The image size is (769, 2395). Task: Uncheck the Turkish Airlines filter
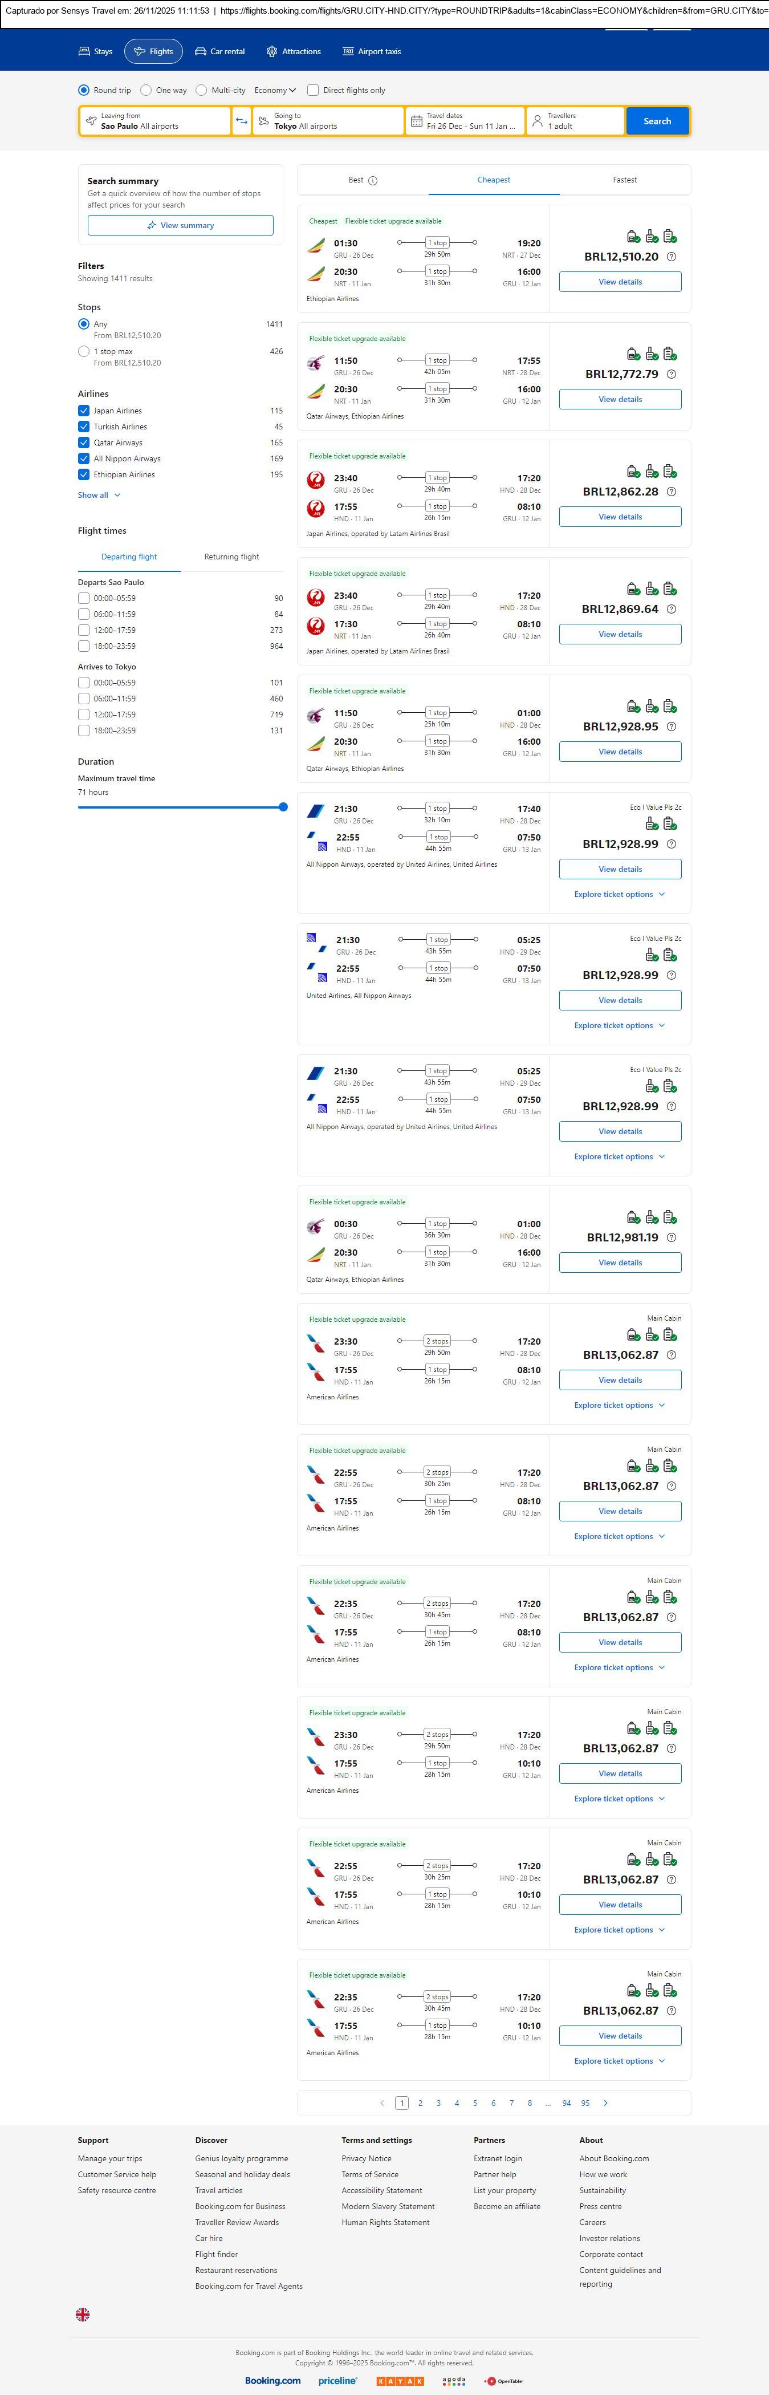pyautogui.click(x=84, y=427)
